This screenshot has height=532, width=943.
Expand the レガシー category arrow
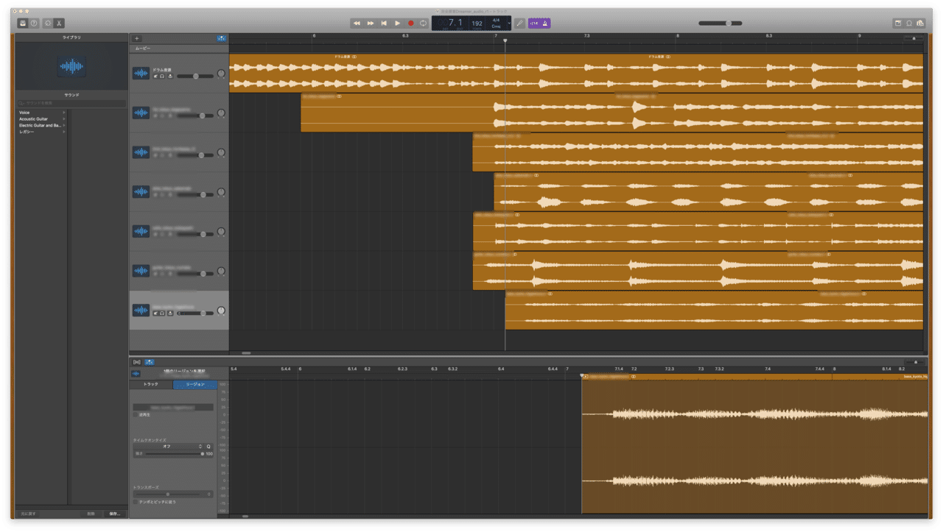pos(64,132)
